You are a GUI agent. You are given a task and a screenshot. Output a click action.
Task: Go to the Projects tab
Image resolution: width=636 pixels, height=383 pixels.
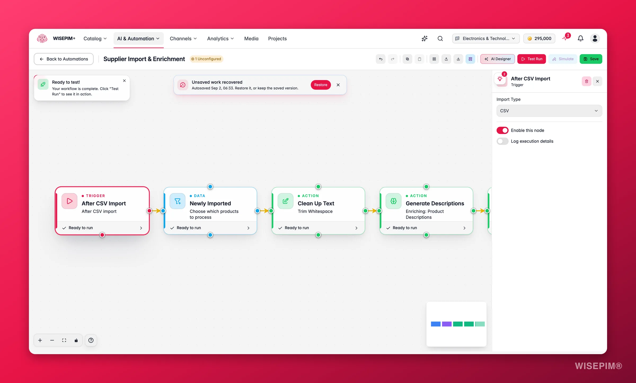pos(277,38)
